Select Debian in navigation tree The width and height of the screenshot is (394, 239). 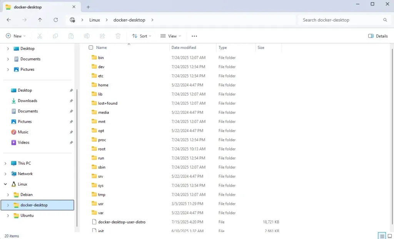pos(27,194)
